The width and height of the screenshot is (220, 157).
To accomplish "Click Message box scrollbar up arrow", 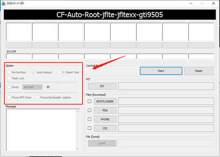I will coord(78,111).
